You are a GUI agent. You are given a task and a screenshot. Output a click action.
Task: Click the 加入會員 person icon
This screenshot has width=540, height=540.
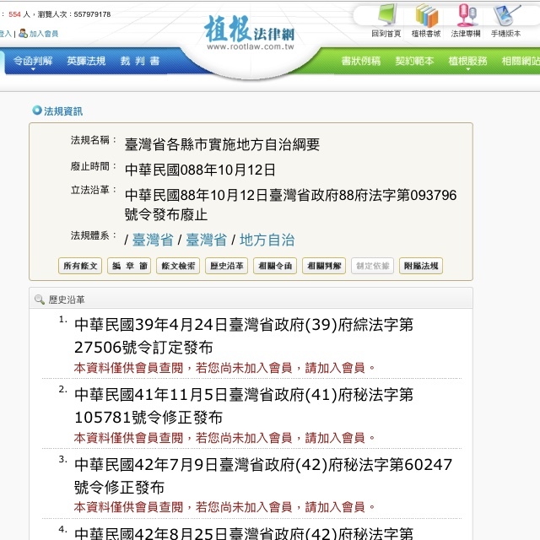click(23, 34)
